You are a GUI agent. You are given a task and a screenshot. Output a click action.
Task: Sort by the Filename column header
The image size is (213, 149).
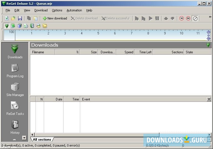click(42, 52)
